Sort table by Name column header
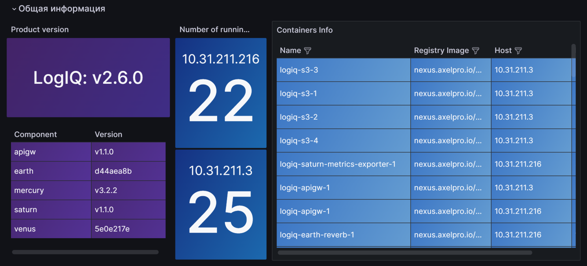This screenshot has height=266, width=587. click(290, 50)
